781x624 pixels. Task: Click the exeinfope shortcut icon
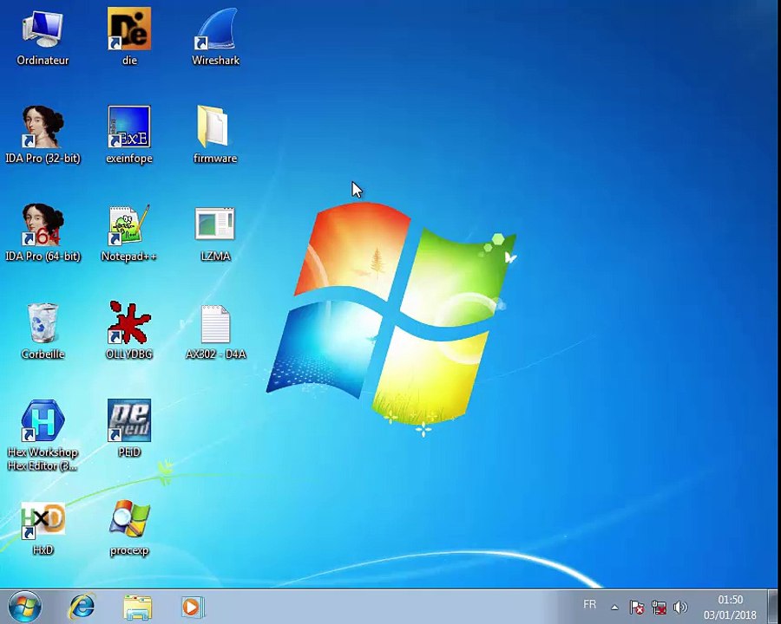(129, 134)
